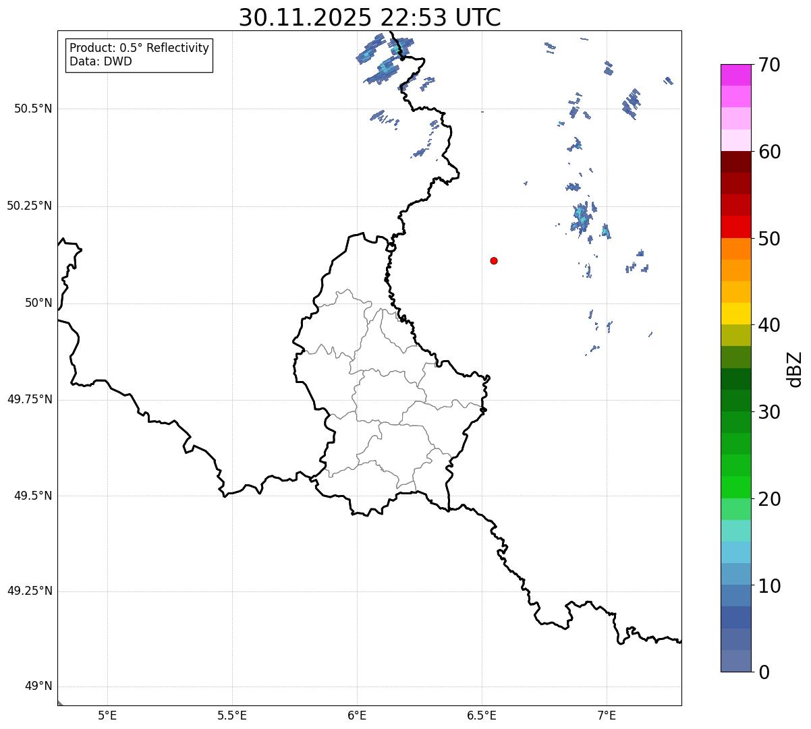The height and width of the screenshot is (729, 811).
Task: Click the dBZ colorbar axis label
Action: [x=794, y=368]
